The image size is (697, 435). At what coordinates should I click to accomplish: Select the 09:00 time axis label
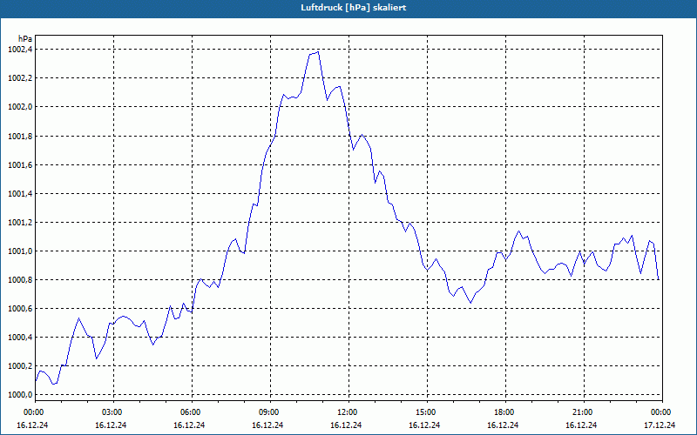(x=271, y=412)
